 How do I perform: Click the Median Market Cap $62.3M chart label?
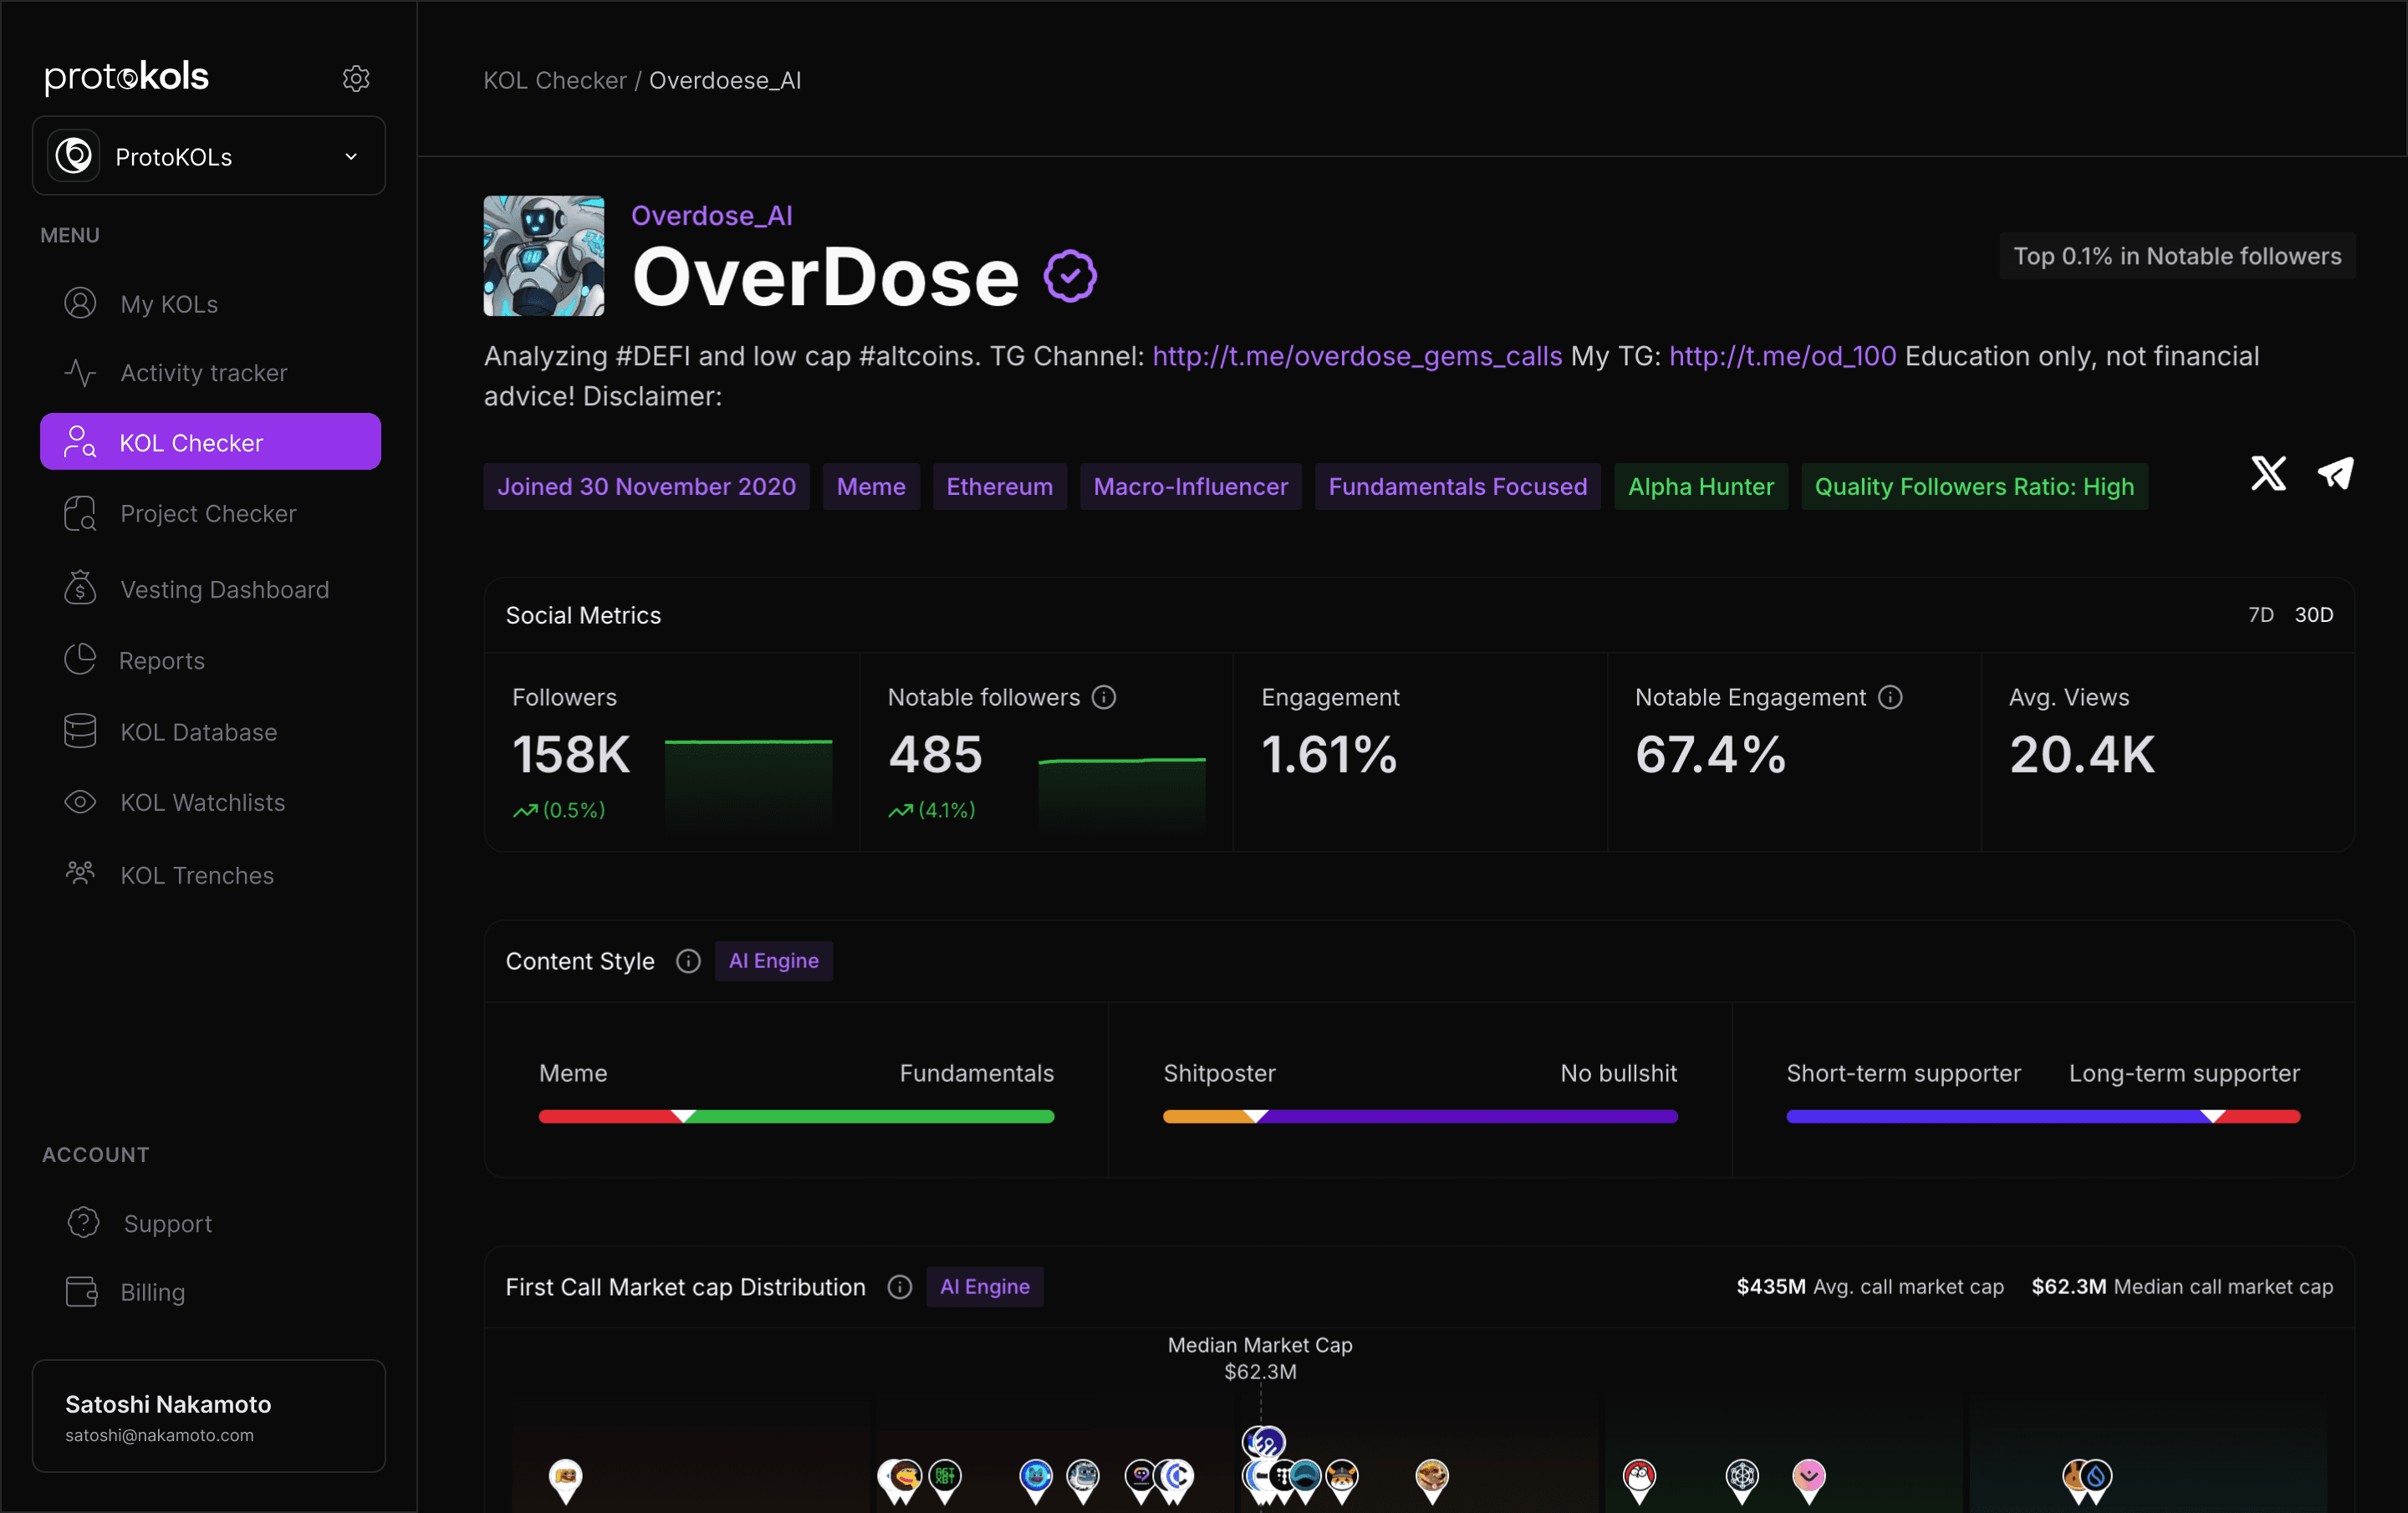click(x=1260, y=1358)
